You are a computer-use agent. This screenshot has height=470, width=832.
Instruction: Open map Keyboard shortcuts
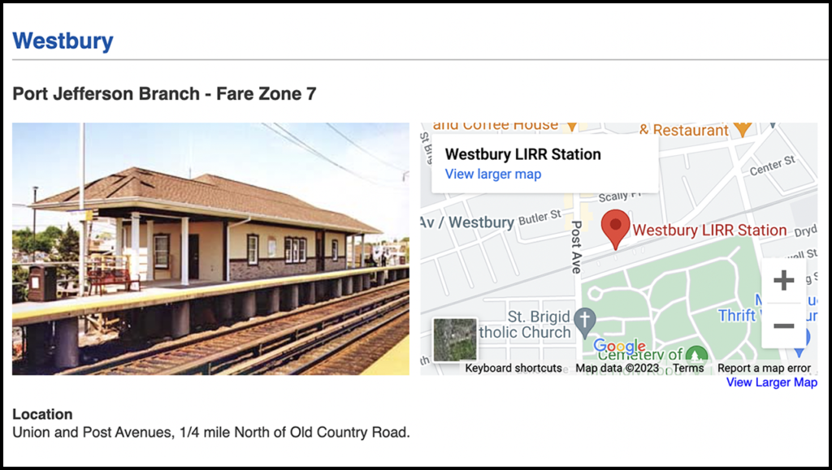[513, 368]
